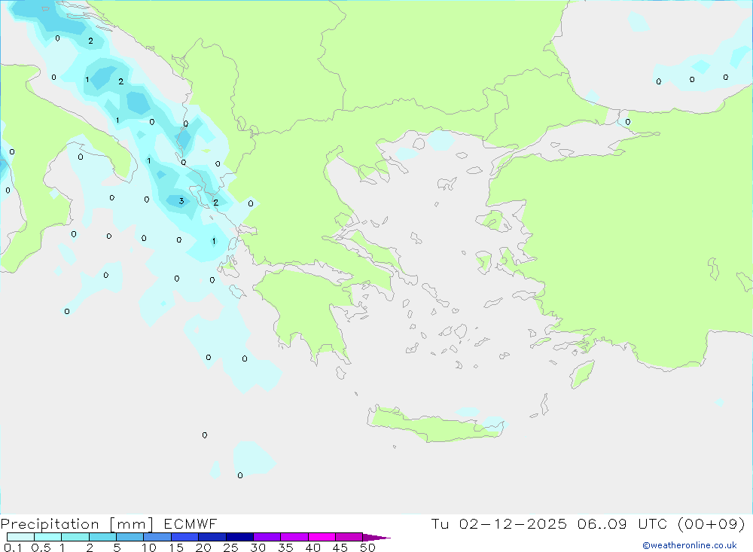Viewport: 753px width, 552px height.
Task: Click the '3' precipitation value on map
Action: [x=181, y=201]
